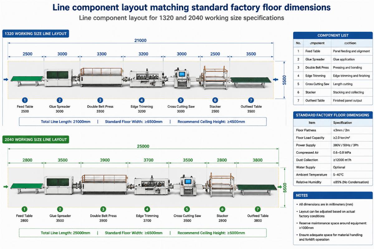Select 'Total Line Length: 21000mm' text
Image resolution: width=374 pixels, height=249 pixels.
coord(65,122)
